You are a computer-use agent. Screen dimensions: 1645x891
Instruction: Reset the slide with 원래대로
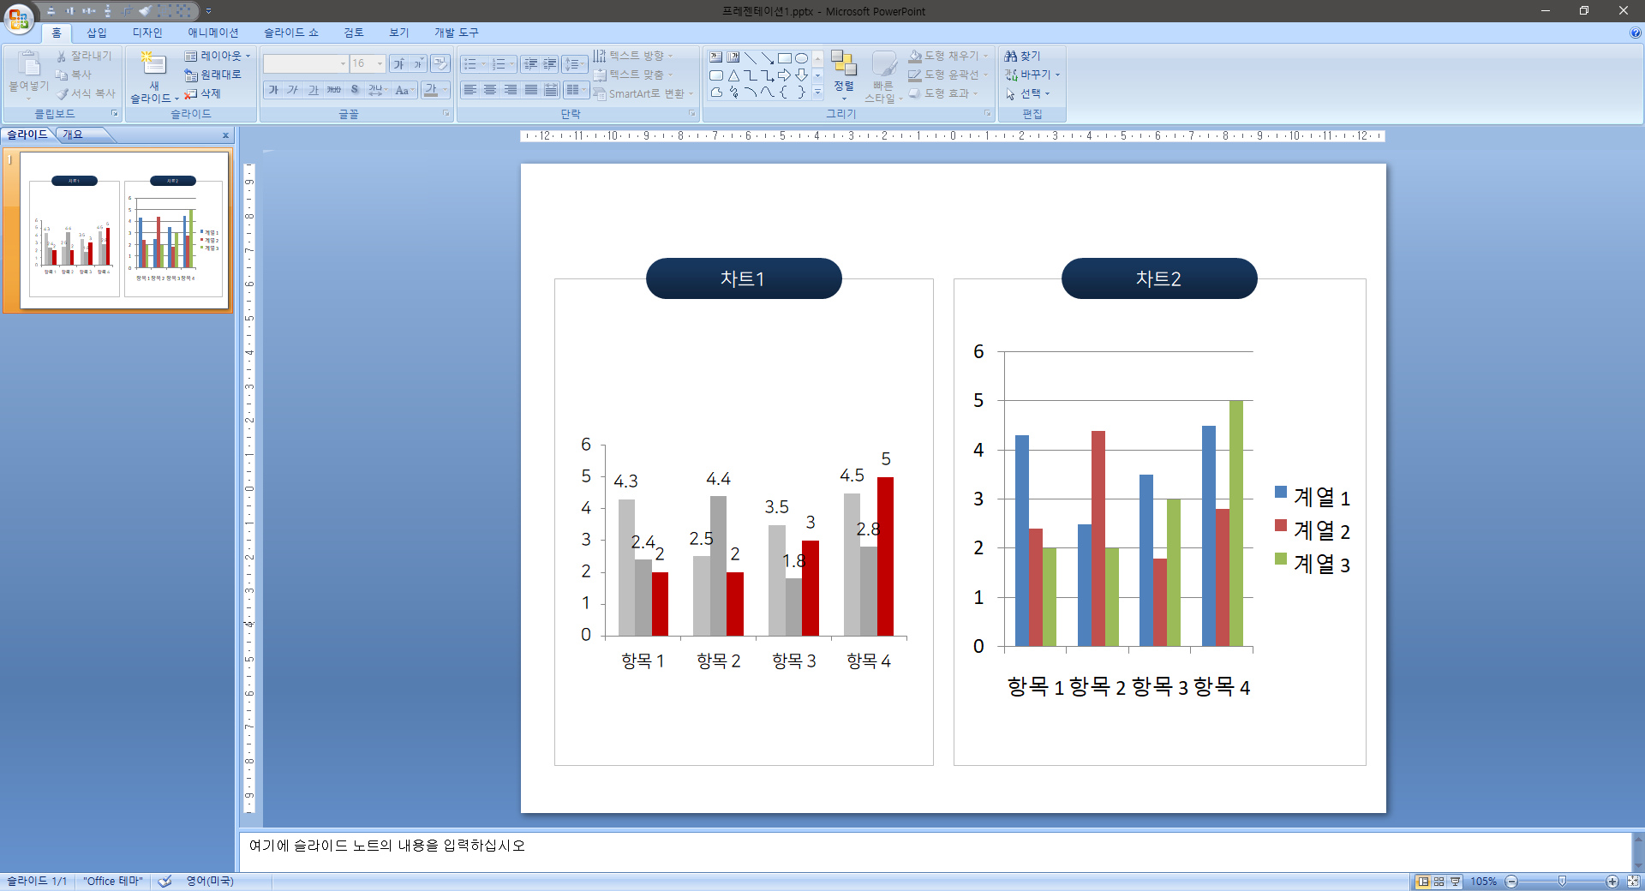213,75
